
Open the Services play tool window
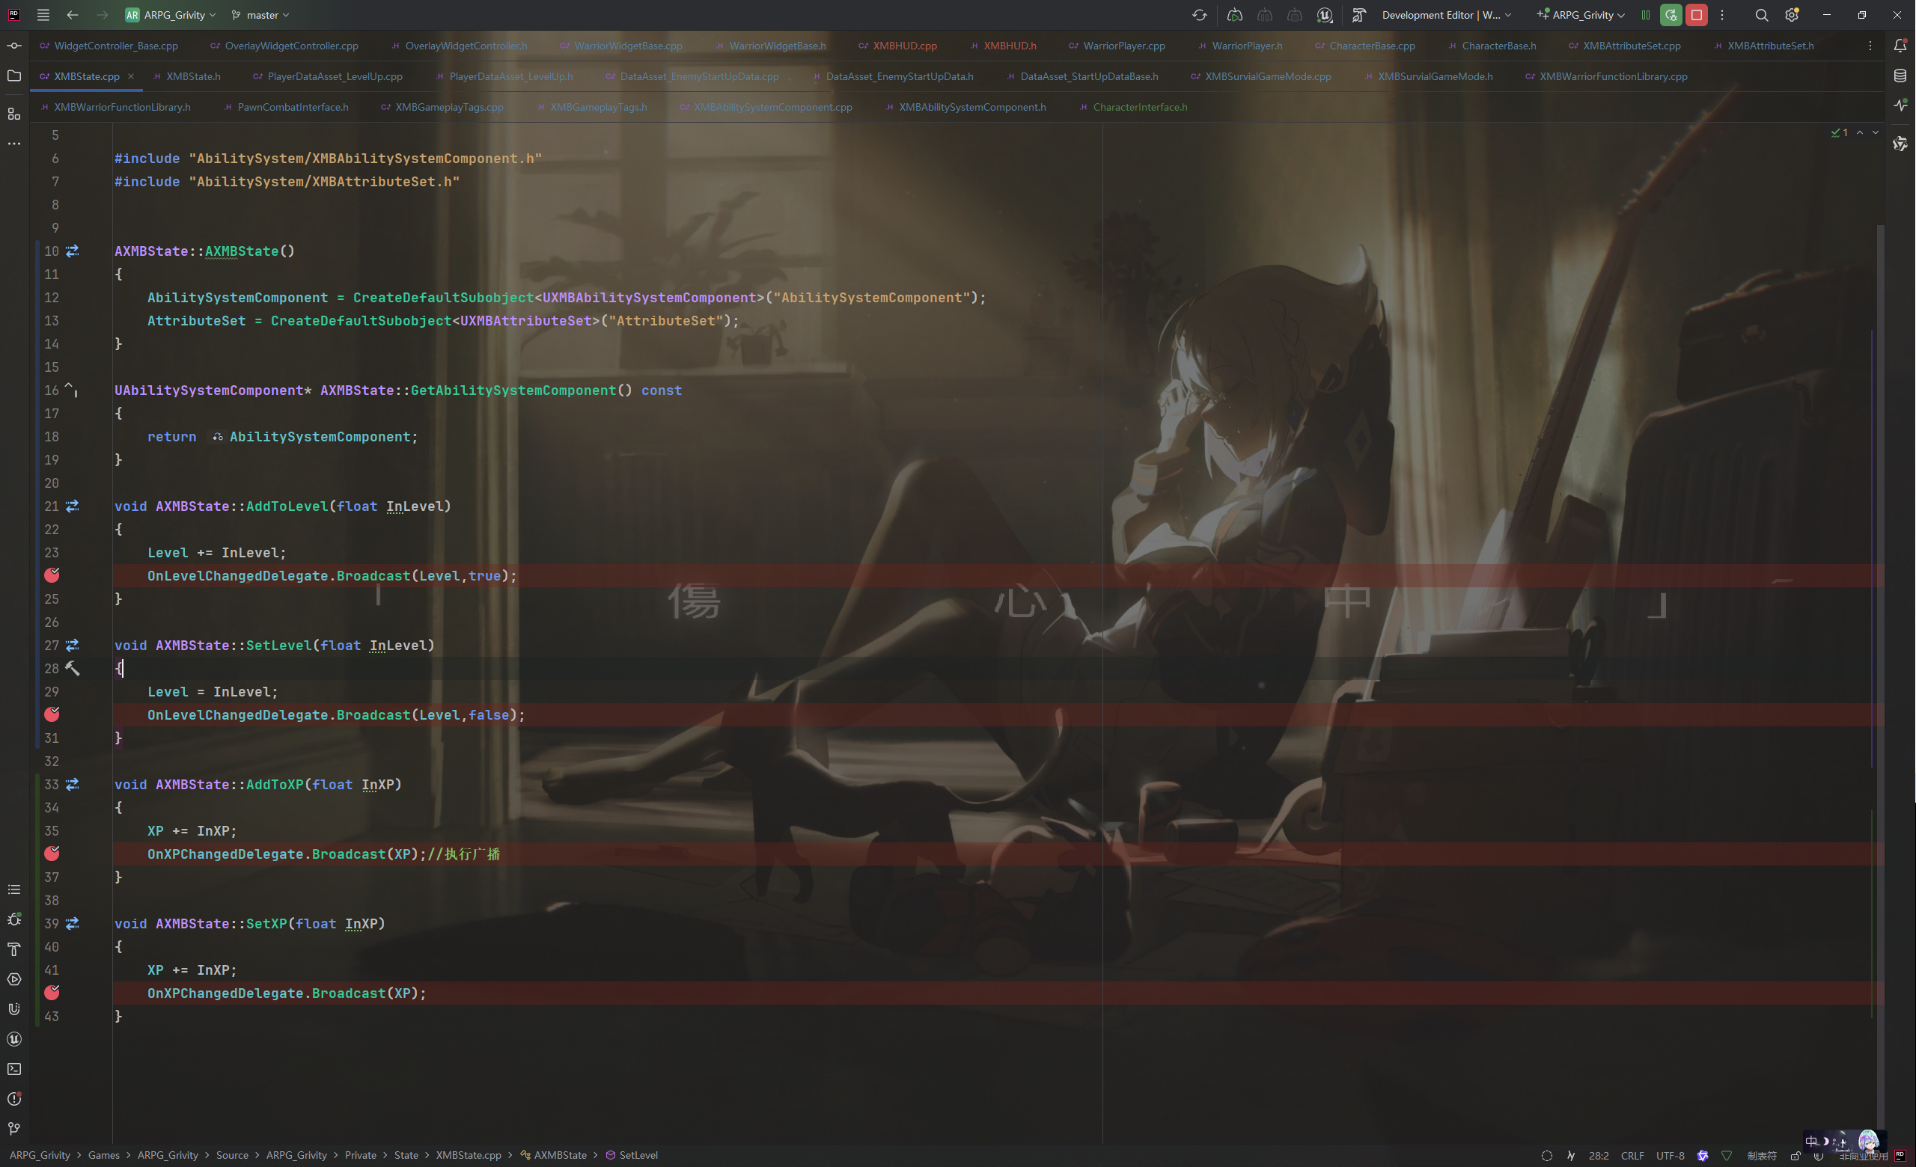pos(14,979)
